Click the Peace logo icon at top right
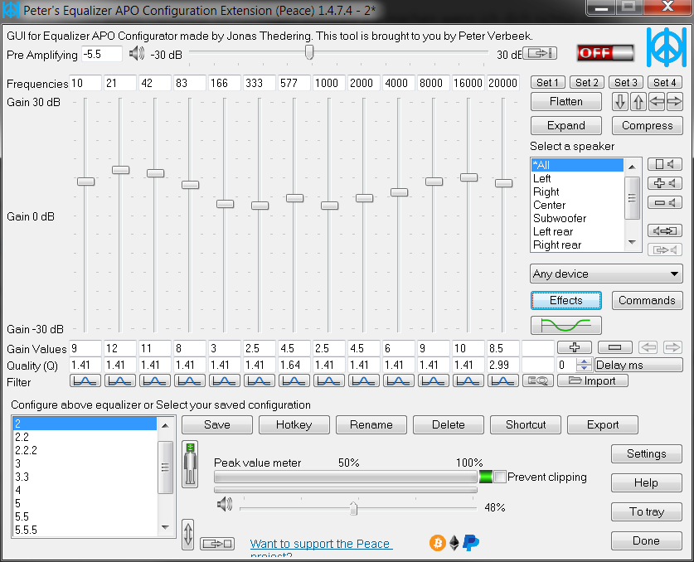This screenshot has width=694, height=562. [x=666, y=47]
